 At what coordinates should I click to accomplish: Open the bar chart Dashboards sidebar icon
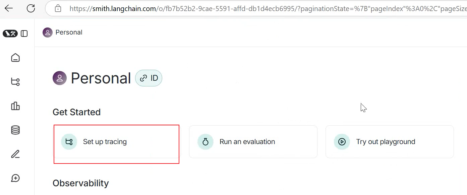(15, 106)
